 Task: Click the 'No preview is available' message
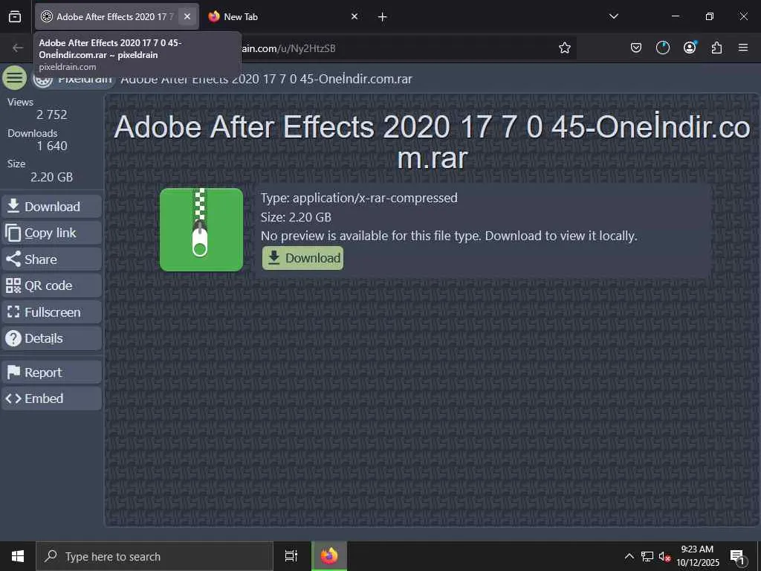tap(449, 236)
